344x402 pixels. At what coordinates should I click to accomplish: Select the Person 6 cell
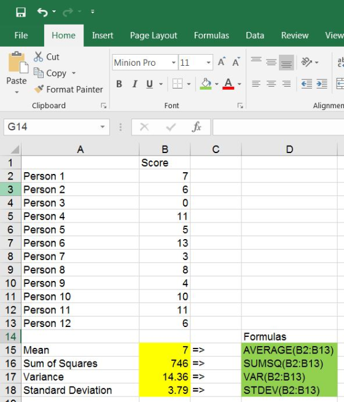[x=80, y=243]
